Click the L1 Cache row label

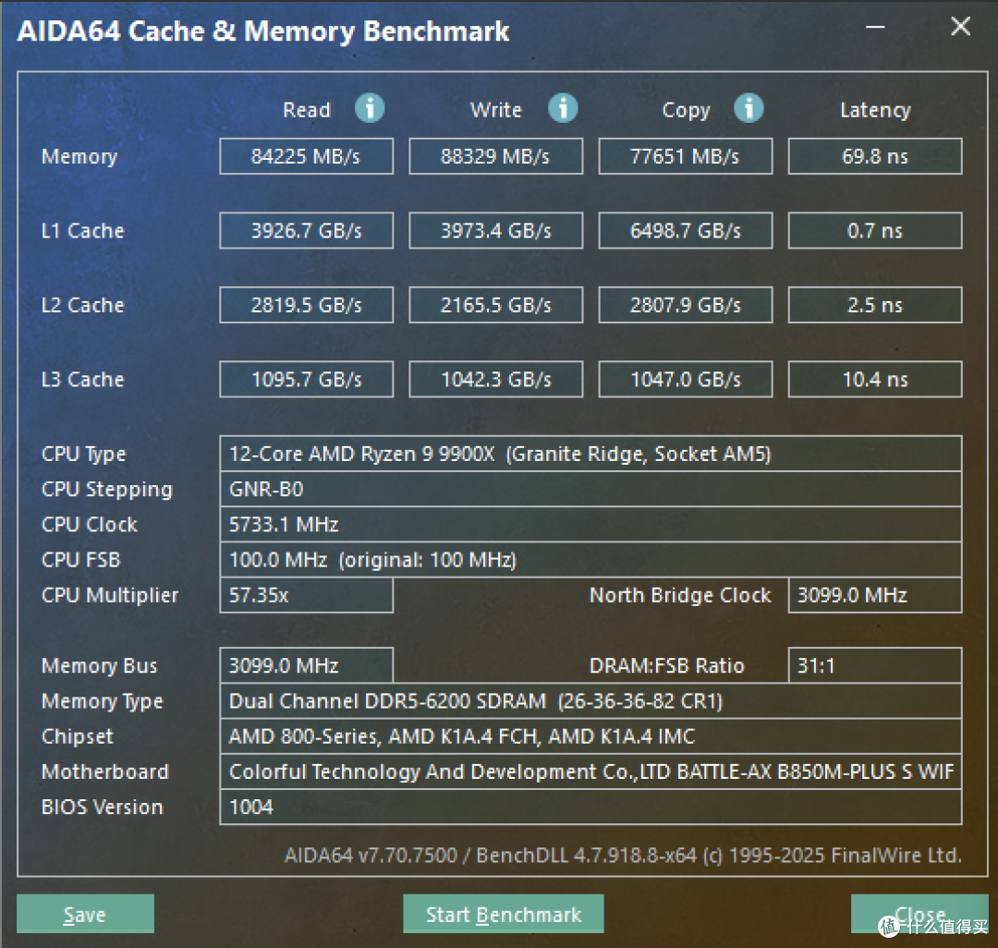[83, 230]
